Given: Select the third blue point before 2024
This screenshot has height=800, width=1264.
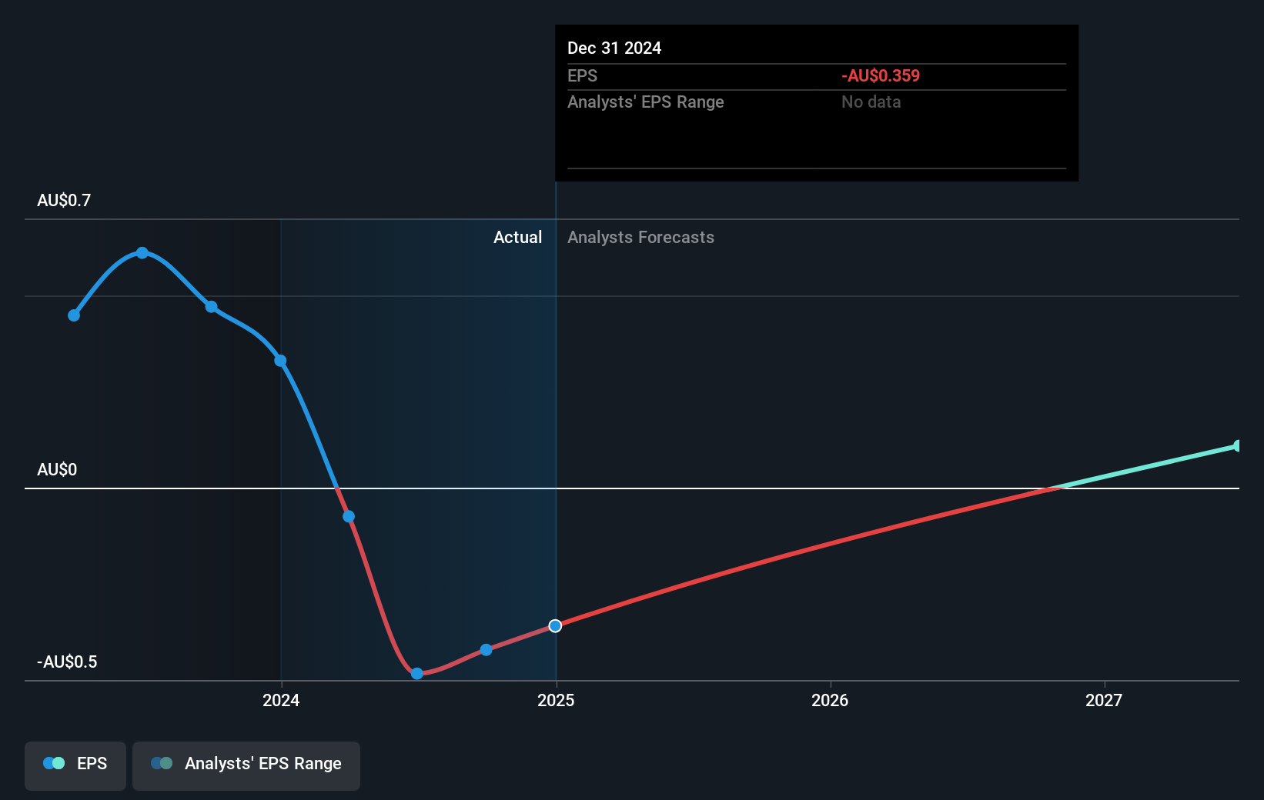Looking at the screenshot, I should pyautogui.click(x=212, y=307).
